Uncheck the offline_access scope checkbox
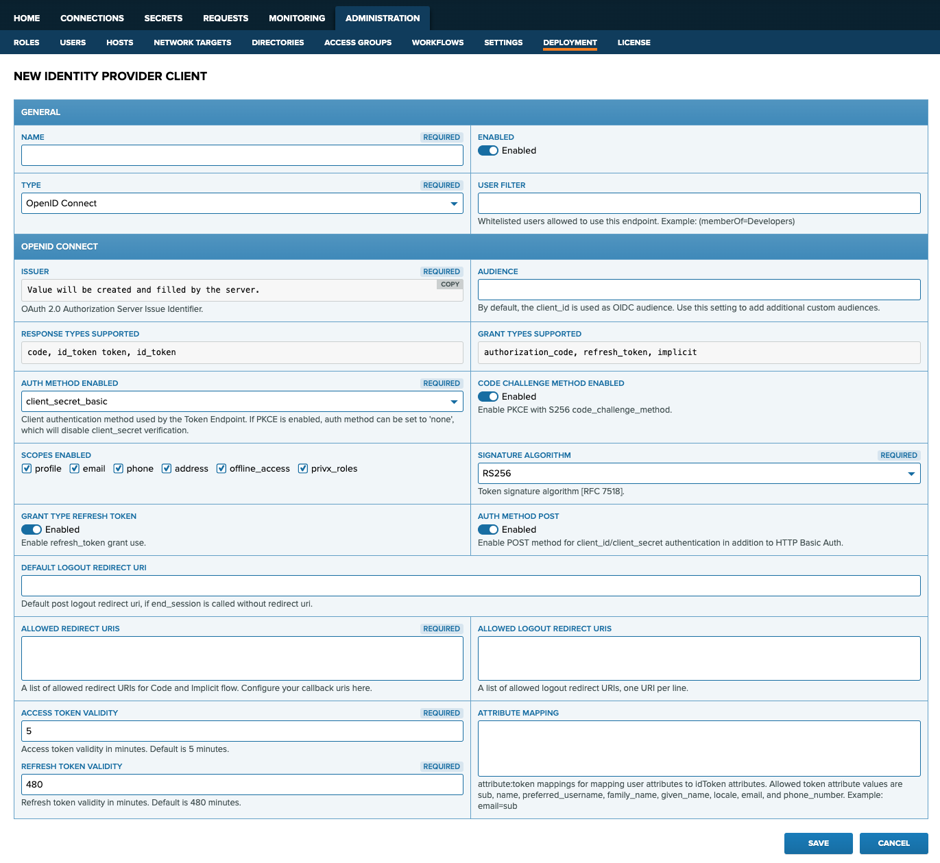 click(x=221, y=469)
